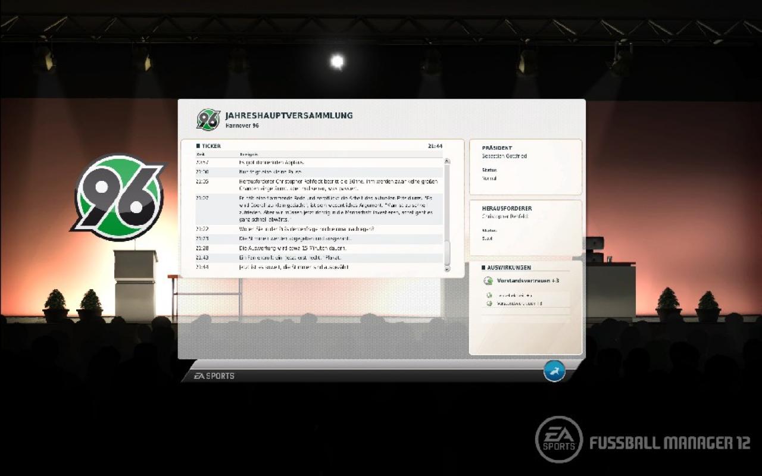762x476 pixels.
Task: Click the challenger's name Christopher Rehfeldt in side panel
Action: [505, 217]
